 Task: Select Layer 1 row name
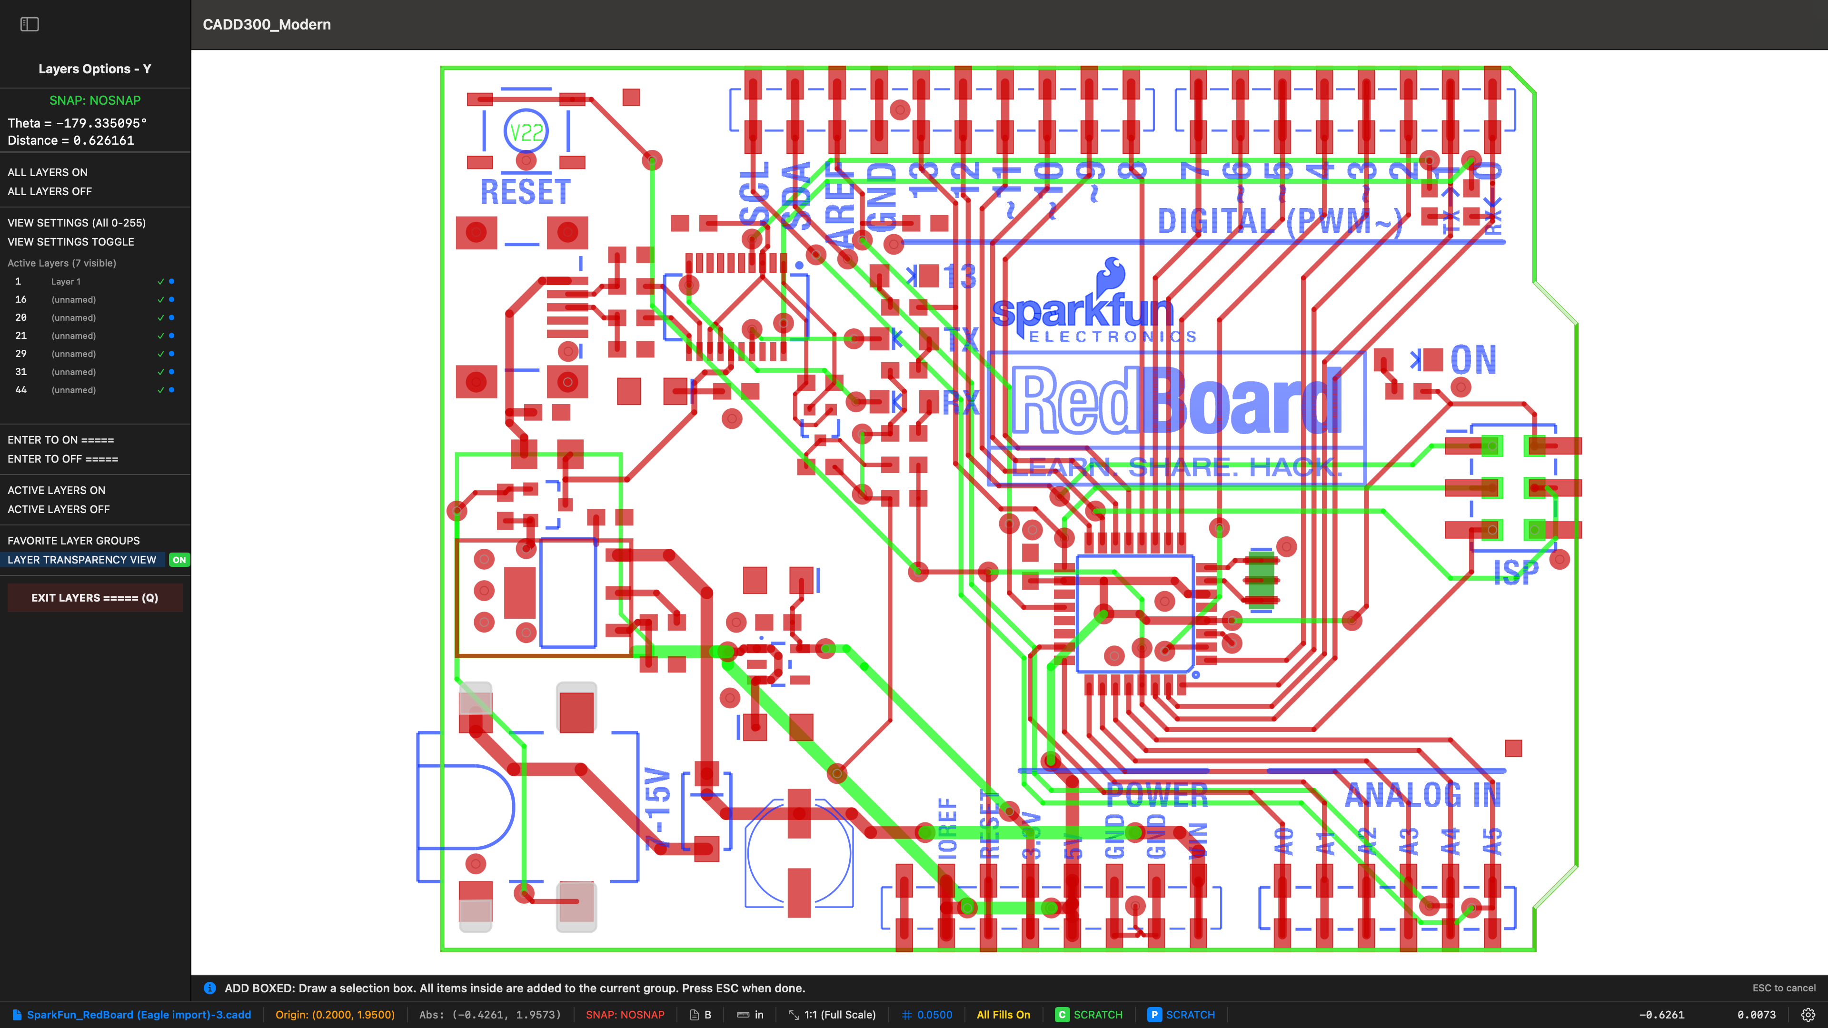click(66, 282)
